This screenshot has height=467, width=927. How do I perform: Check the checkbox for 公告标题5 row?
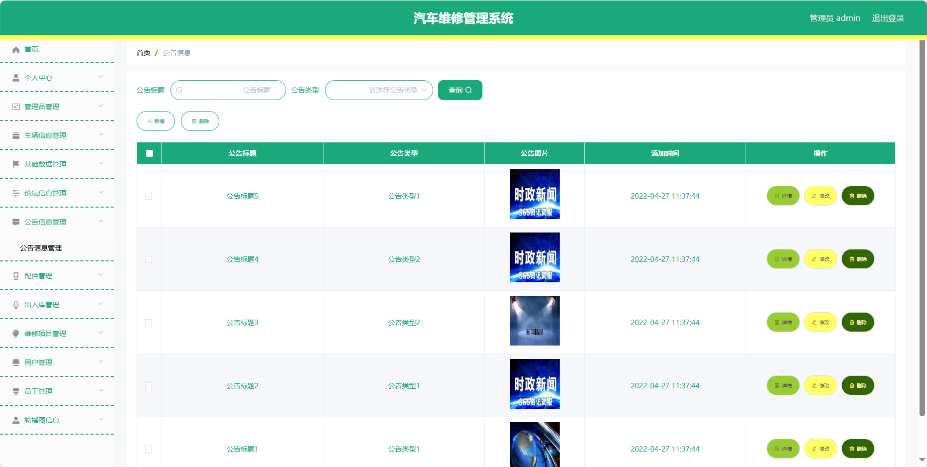149,196
